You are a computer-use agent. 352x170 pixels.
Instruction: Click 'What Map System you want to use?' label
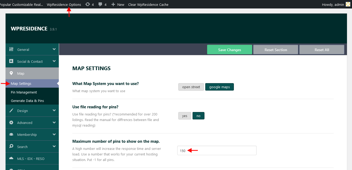point(105,83)
